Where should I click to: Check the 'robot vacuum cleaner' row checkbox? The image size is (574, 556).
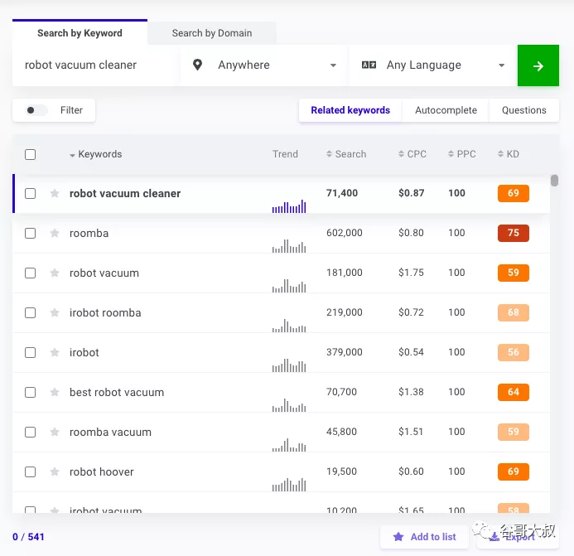pyautogui.click(x=30, y=193)
